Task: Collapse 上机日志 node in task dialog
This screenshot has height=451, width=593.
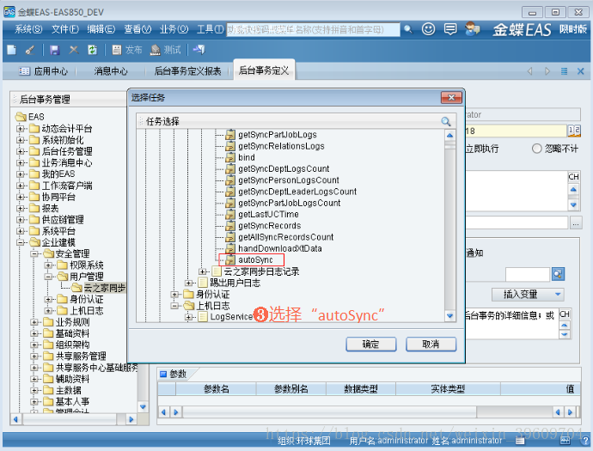Action: click(174, 306)
